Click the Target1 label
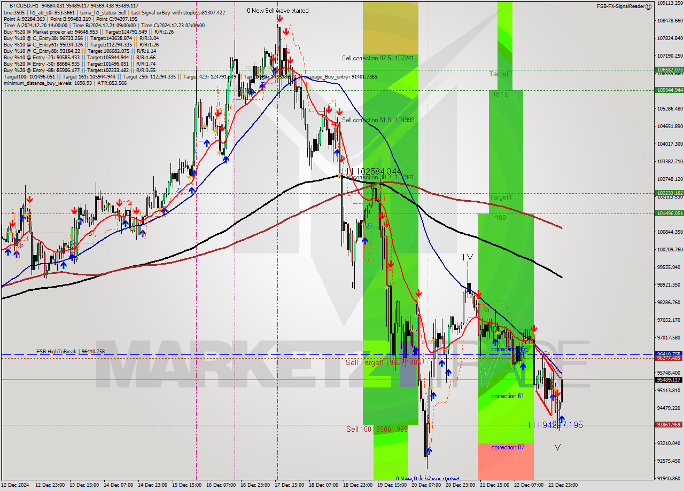Image resolution: width=684 pixels, height=491 pixels. point(501,197)
